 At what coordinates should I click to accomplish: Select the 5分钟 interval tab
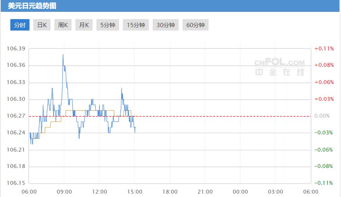click(x=108, y=25)
